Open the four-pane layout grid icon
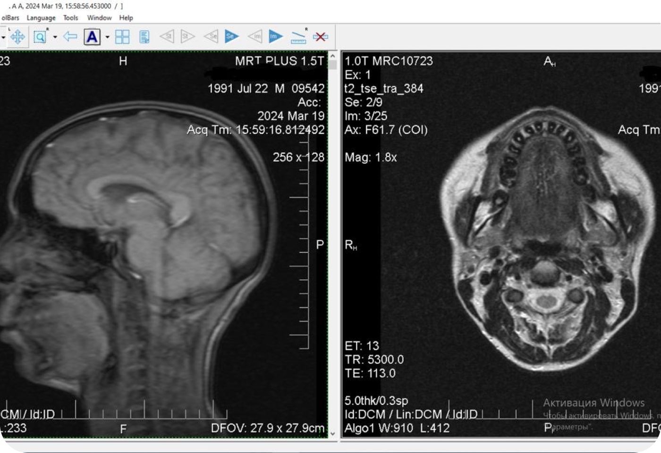Image resolution: width=661 pixels, height=453 pixels. point(122,37)
